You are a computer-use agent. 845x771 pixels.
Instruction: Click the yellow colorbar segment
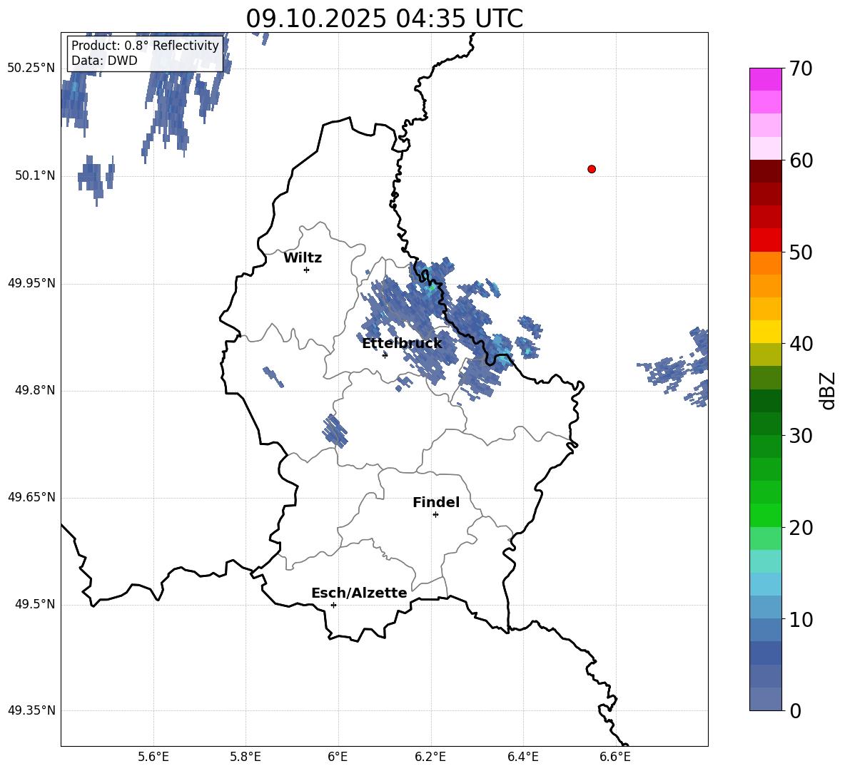[x=765, y=332]
